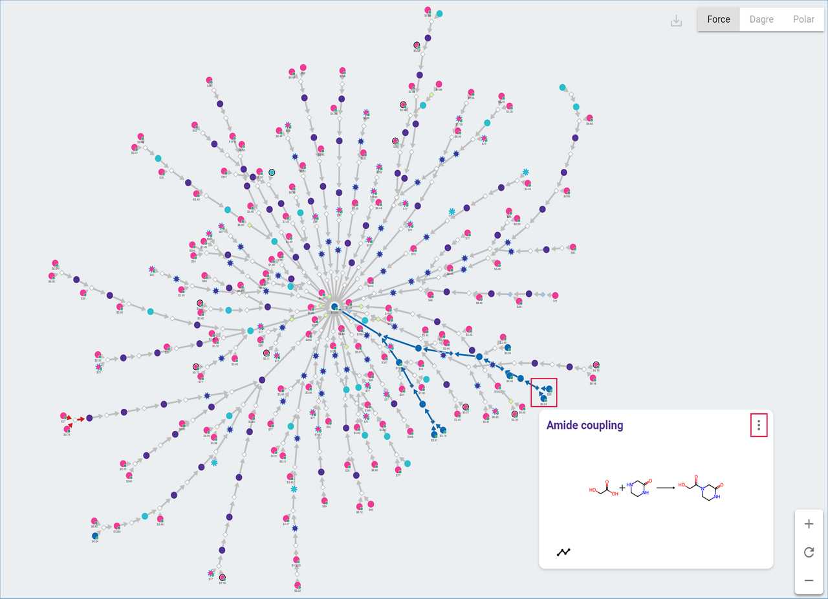Select the blue node priced $0.75
The image size is (828, 599).
click(x=443, y=430)
